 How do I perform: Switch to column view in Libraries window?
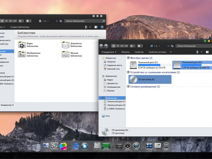[11, 21]
